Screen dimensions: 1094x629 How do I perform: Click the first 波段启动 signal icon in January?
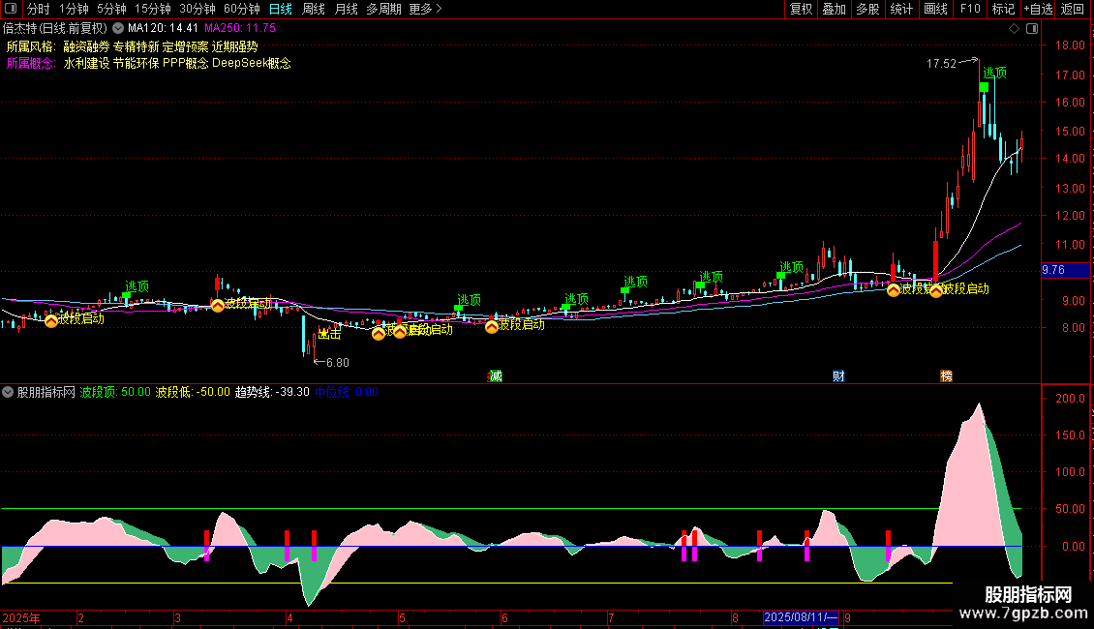(51, 320)
